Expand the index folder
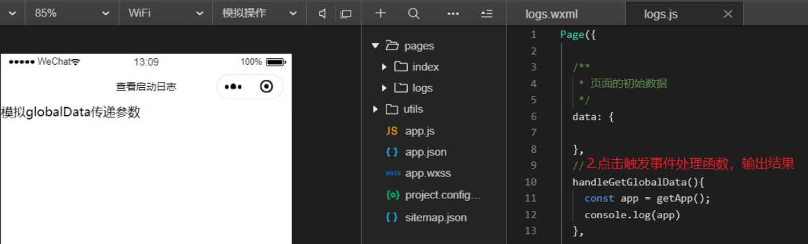808x244 pixels. tap(384, 67)
